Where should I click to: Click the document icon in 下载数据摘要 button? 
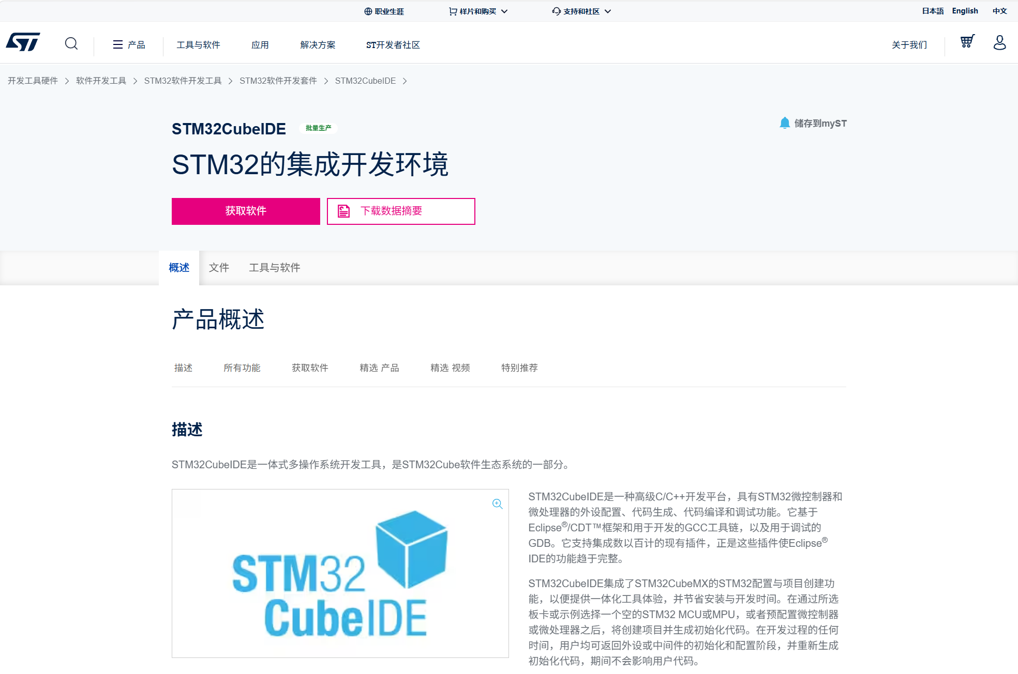344,211
